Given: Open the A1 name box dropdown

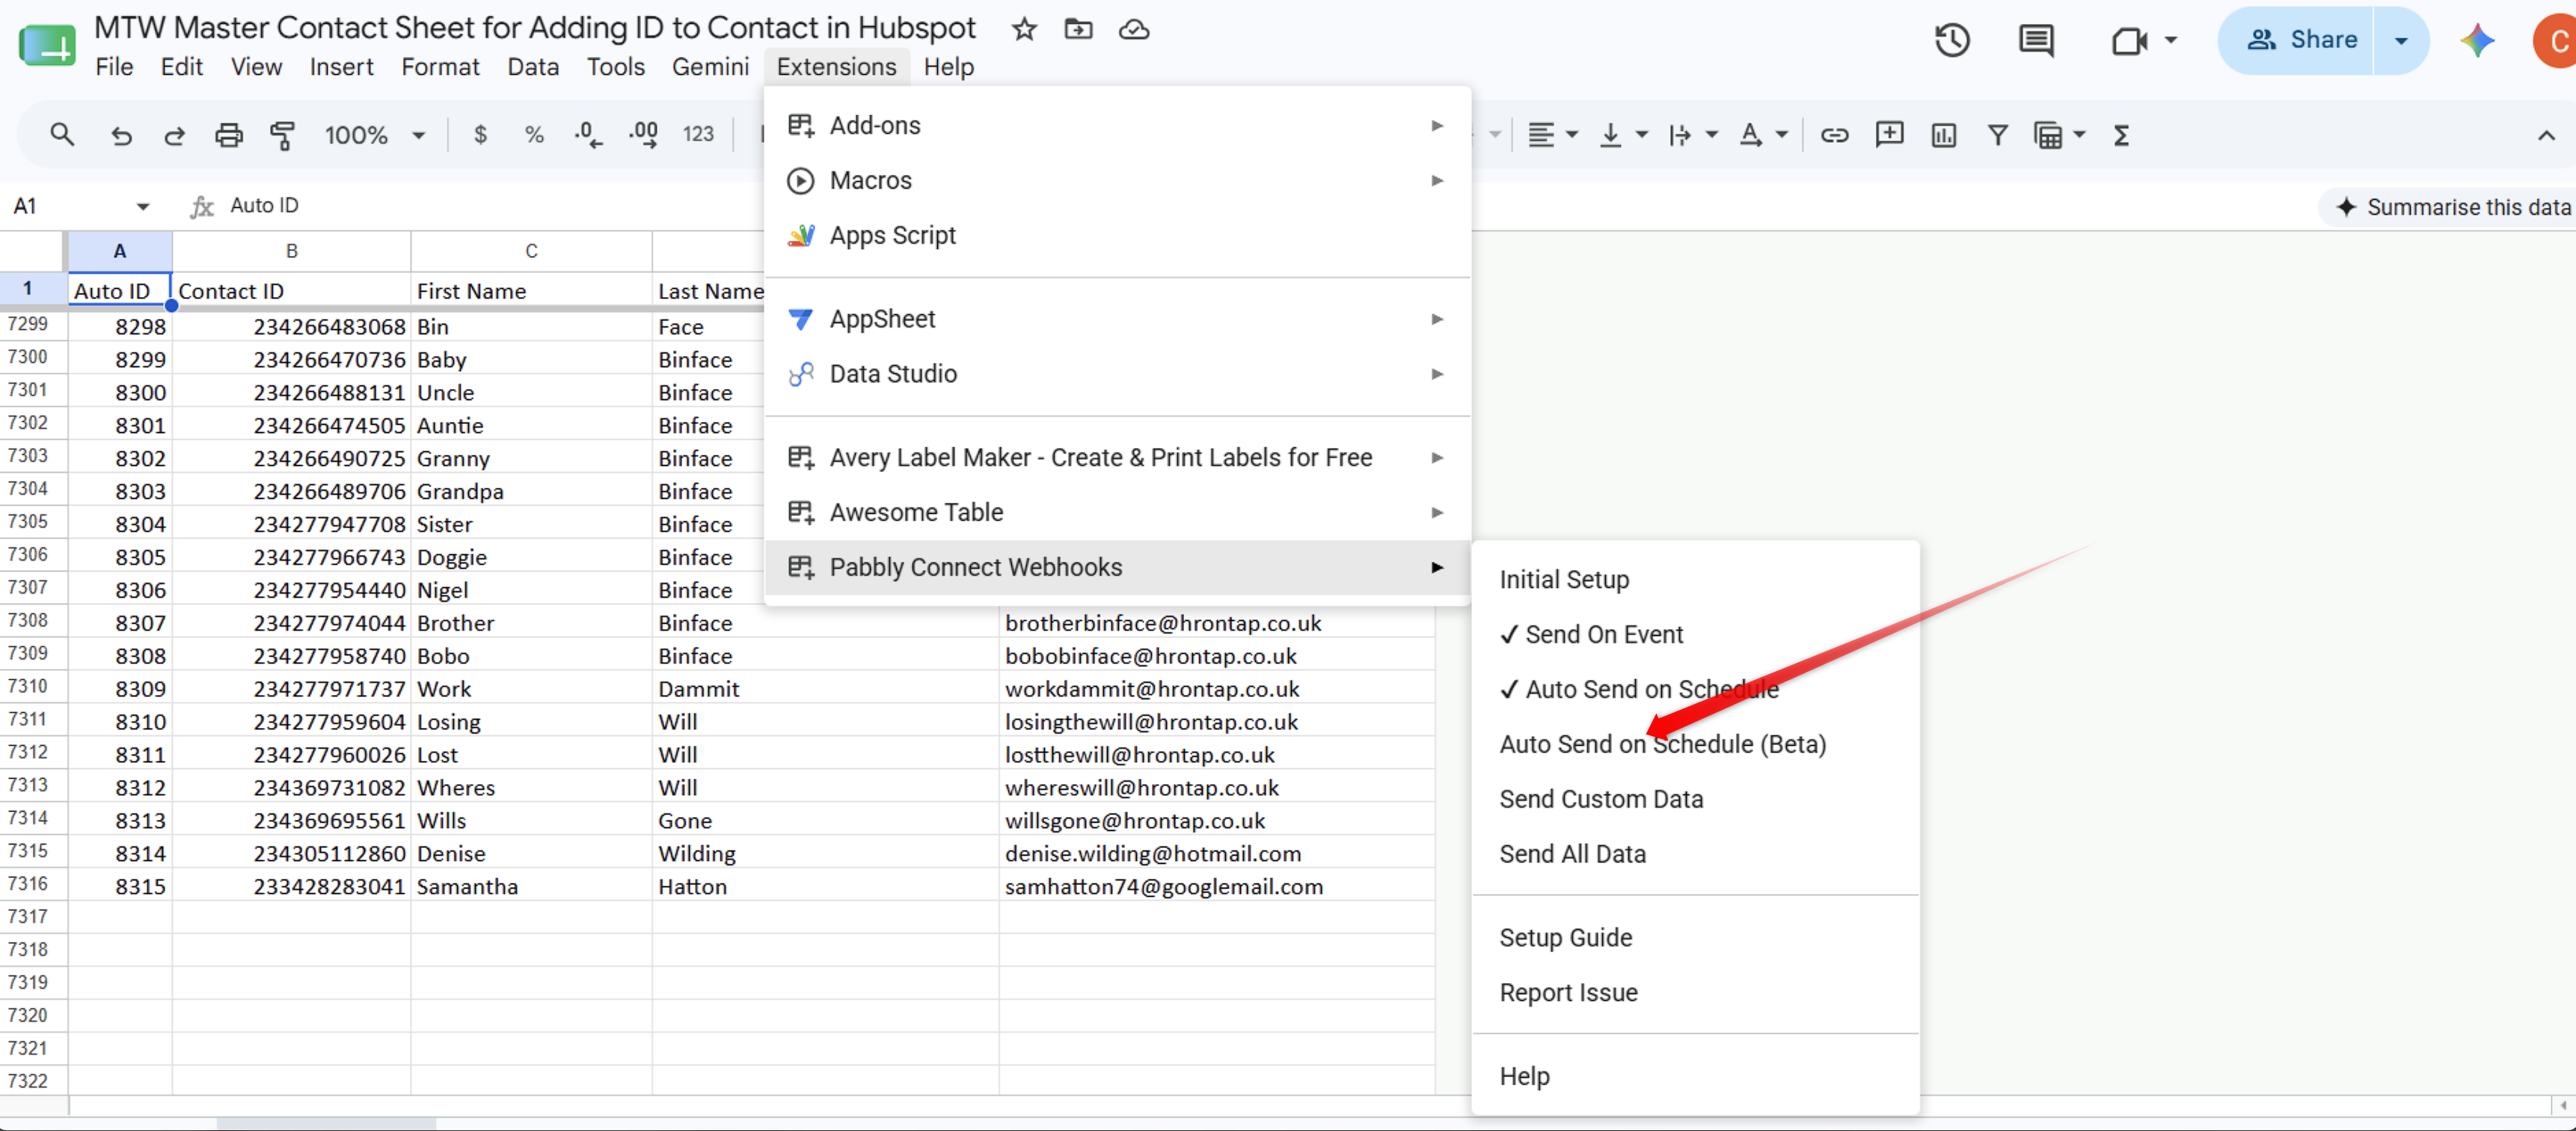Looking at the screenshot, I should [143, 206].
